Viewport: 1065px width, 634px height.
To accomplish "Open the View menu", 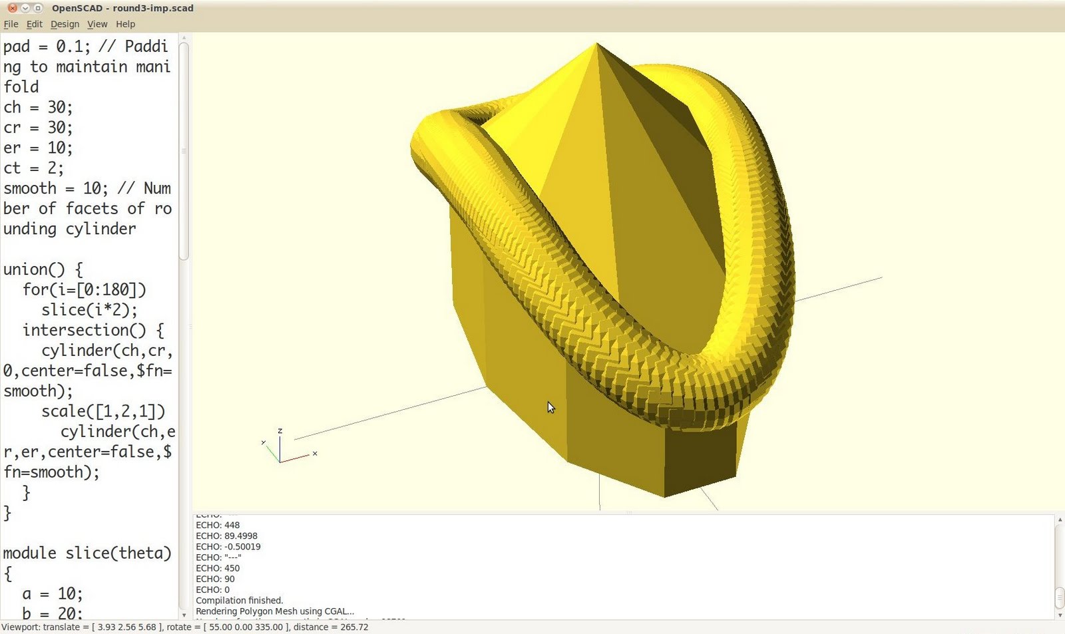I will coord(97,24).
